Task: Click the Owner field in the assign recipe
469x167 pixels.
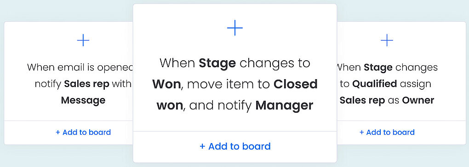Action: pos(418,101)
